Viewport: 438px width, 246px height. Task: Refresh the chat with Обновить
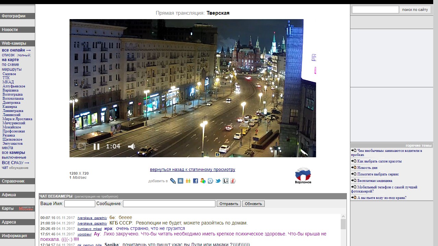253,204
